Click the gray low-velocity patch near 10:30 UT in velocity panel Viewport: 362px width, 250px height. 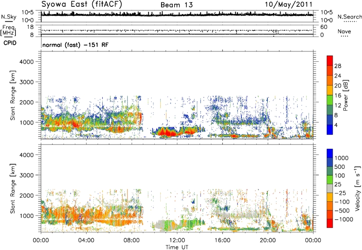pos(160,224)
